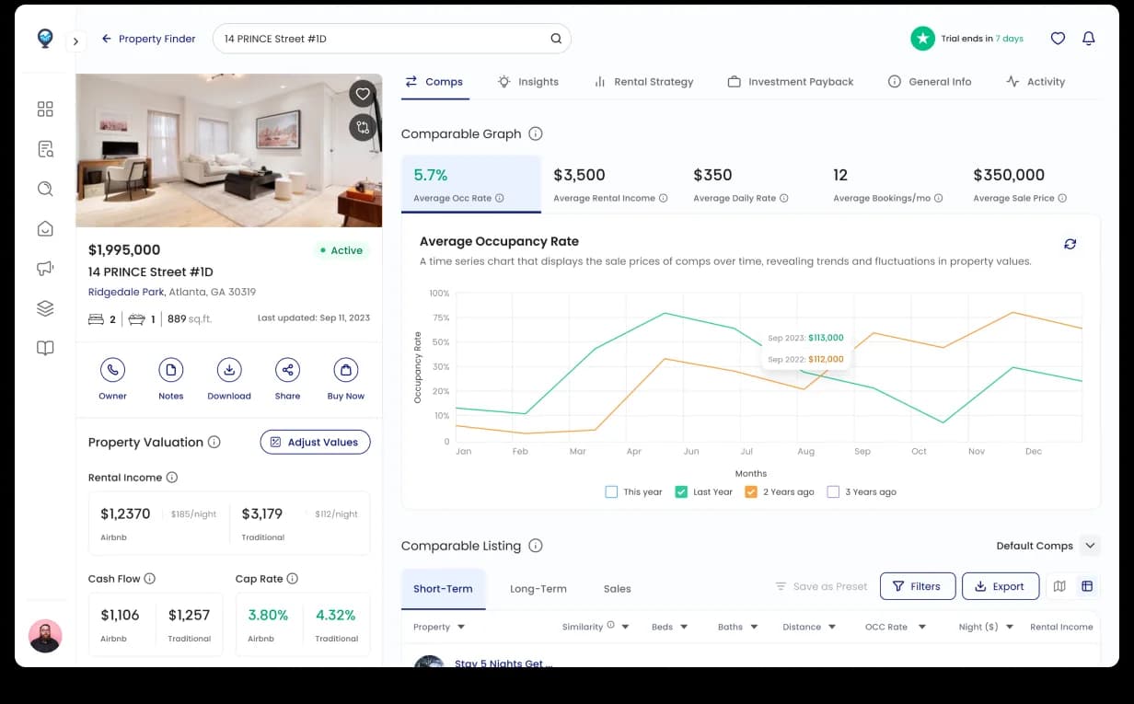Click the Buy Now icon button
1134x704 pixels.
tap(346, 370)
